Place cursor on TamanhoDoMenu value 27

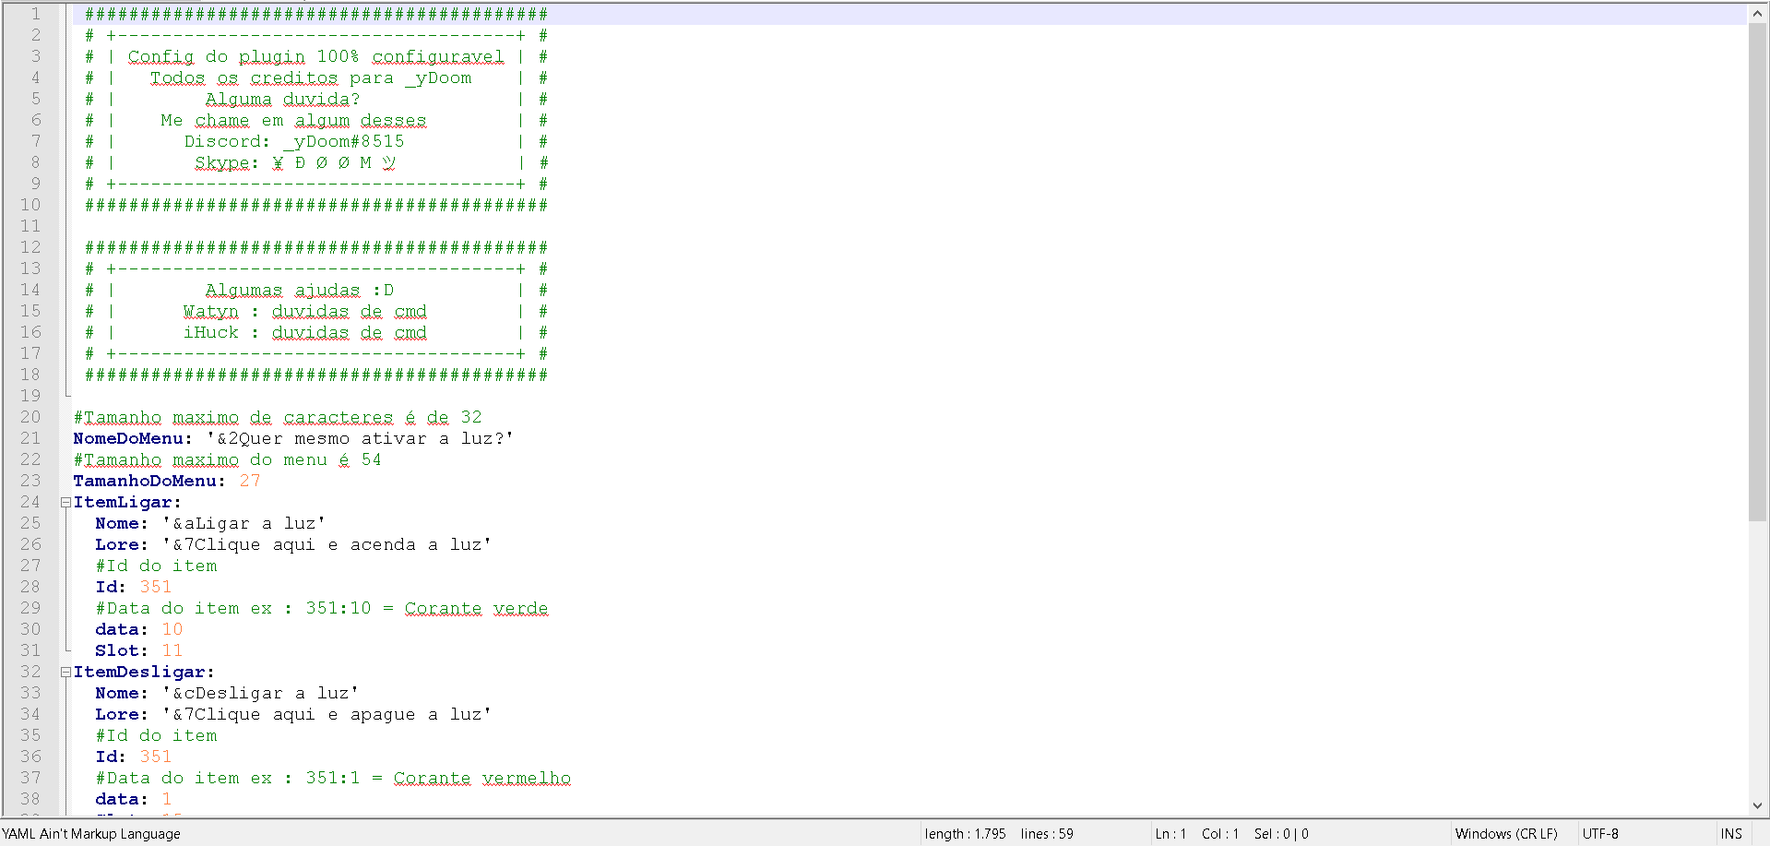pyautogui.click(x=250, y=482)
